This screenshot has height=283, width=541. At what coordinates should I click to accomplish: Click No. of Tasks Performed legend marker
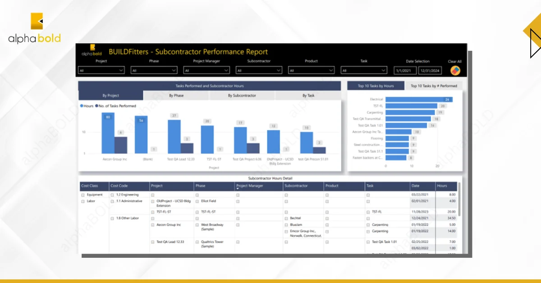click(96, 106)
